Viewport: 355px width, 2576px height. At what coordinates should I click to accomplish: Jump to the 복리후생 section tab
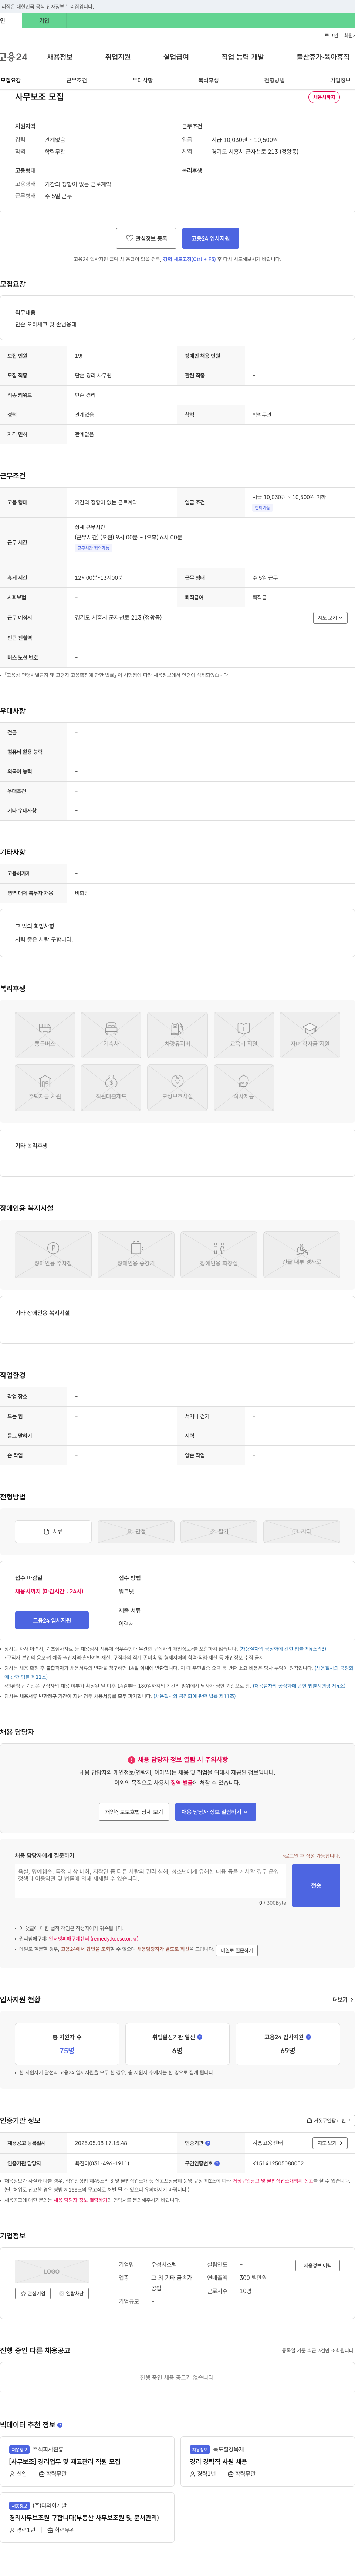coord(208,80)
